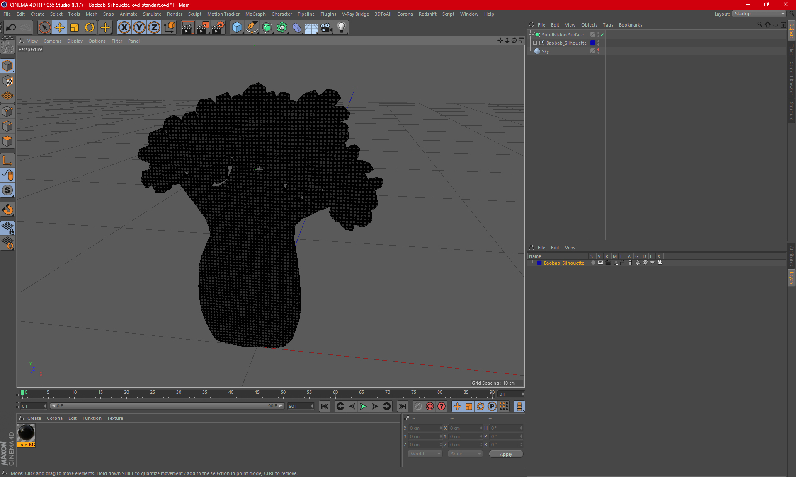This screenshot has width=796, height=477.
Task: Toggle Subdivision Surface enable checkmark
Action: pyautogui.click(x=602, y=35)
